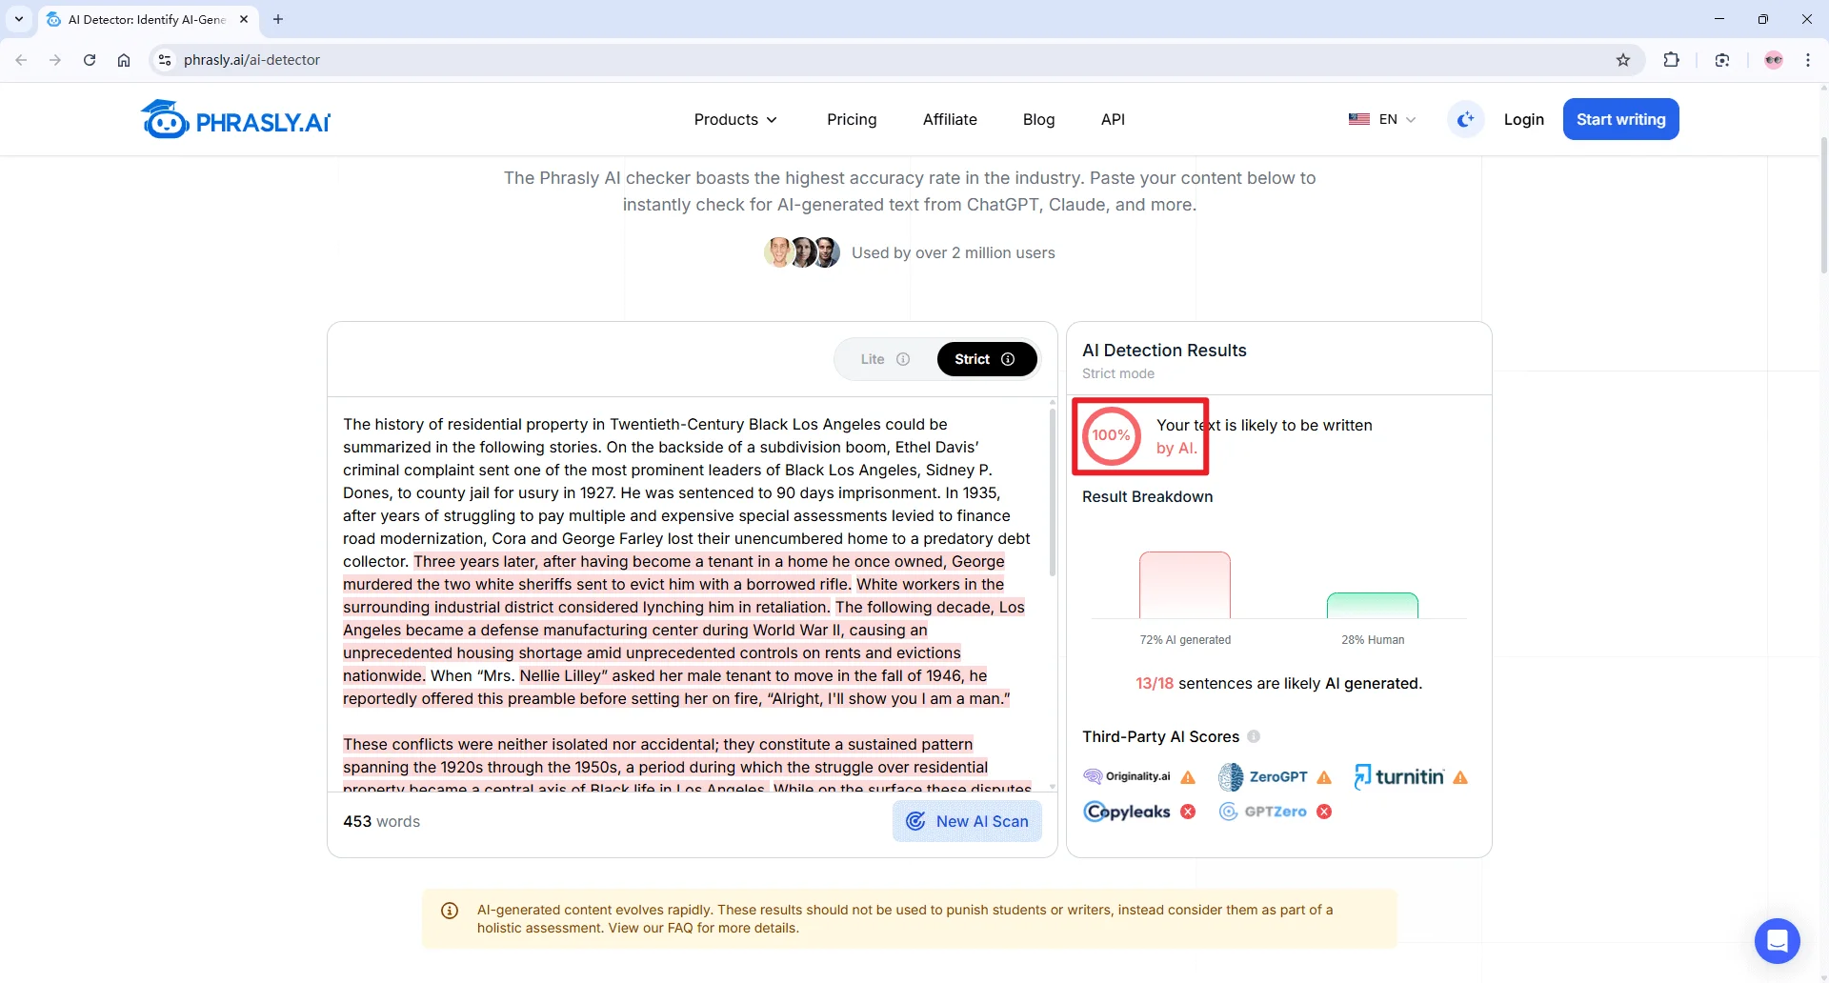This screenshot has height=983, width=1829.
Task: Open the EN language selector
Action: 1382,119
